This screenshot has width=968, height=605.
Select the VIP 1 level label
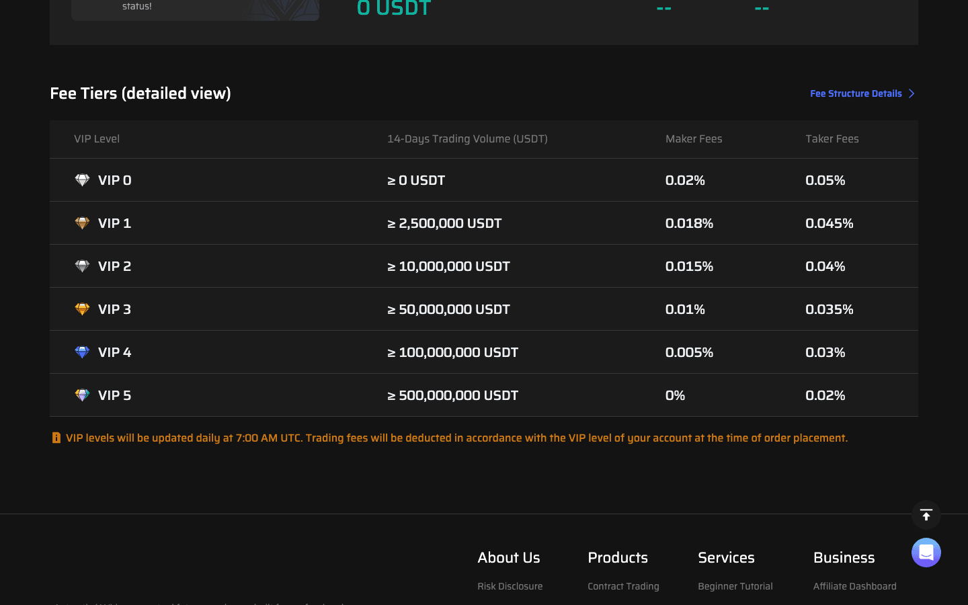115,223
